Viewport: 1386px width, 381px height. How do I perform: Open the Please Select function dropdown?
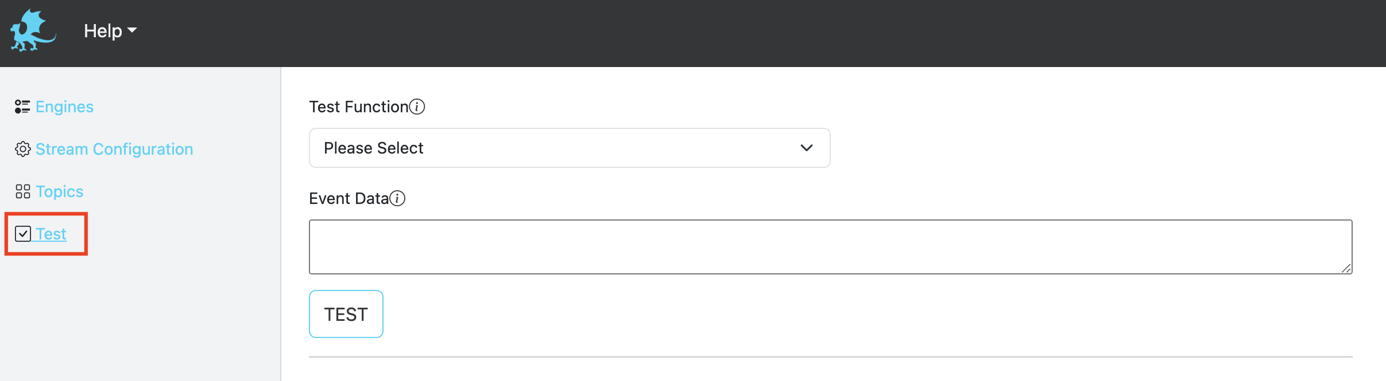pyautogui.click(x=570, y=148)
